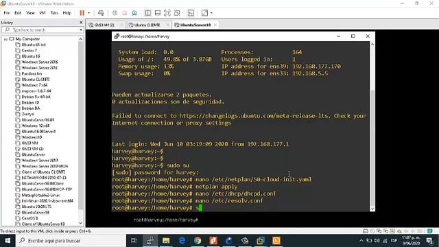Open the Edit menu
This screenshot has height=247, width=439.
pyautogui.click(x=18, y=13)
